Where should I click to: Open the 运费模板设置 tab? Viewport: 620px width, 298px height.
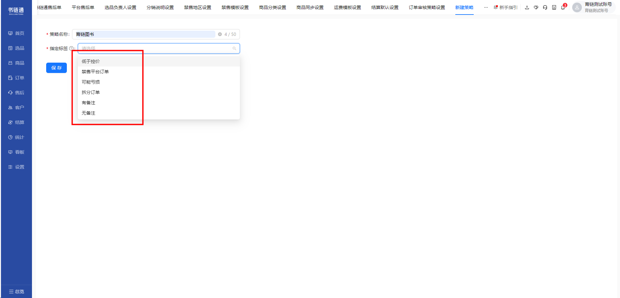(x=347, y=7)
